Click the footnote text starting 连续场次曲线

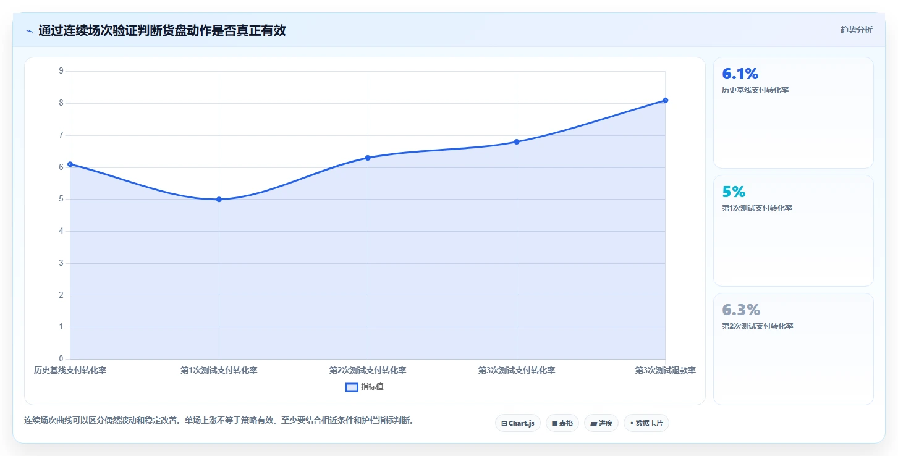click(x=219, y=421)
